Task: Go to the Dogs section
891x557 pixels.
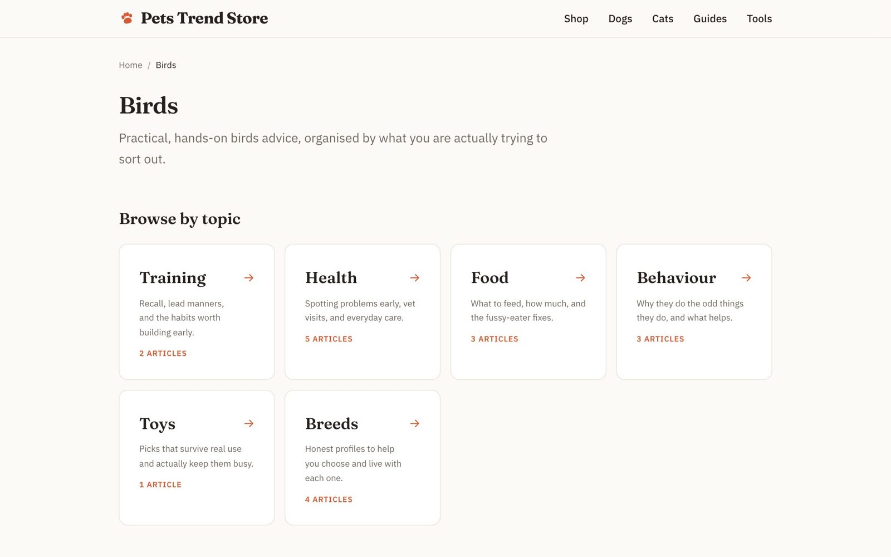Action: tap(620, 19)
